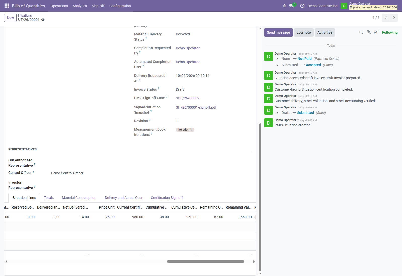
Task: Show help for Invoice Status field
Action: click(159, 88)
